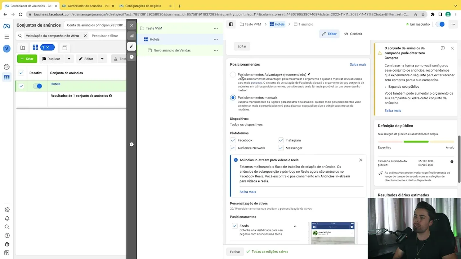
Task: Open the bottom panel-toggle icon in sidebar
Action: click(7, 253)
